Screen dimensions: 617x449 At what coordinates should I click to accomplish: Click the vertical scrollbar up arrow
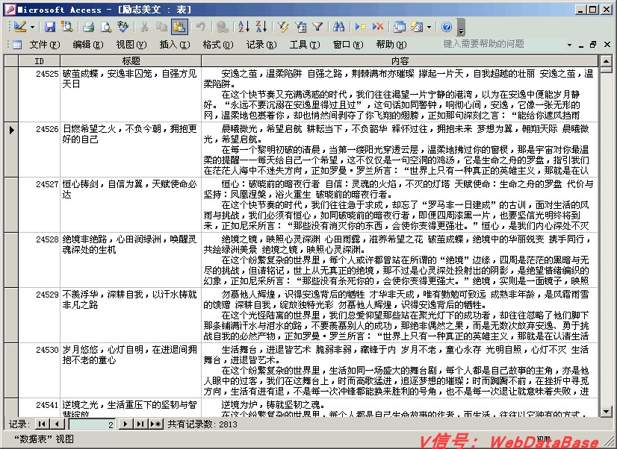[606, 61]
